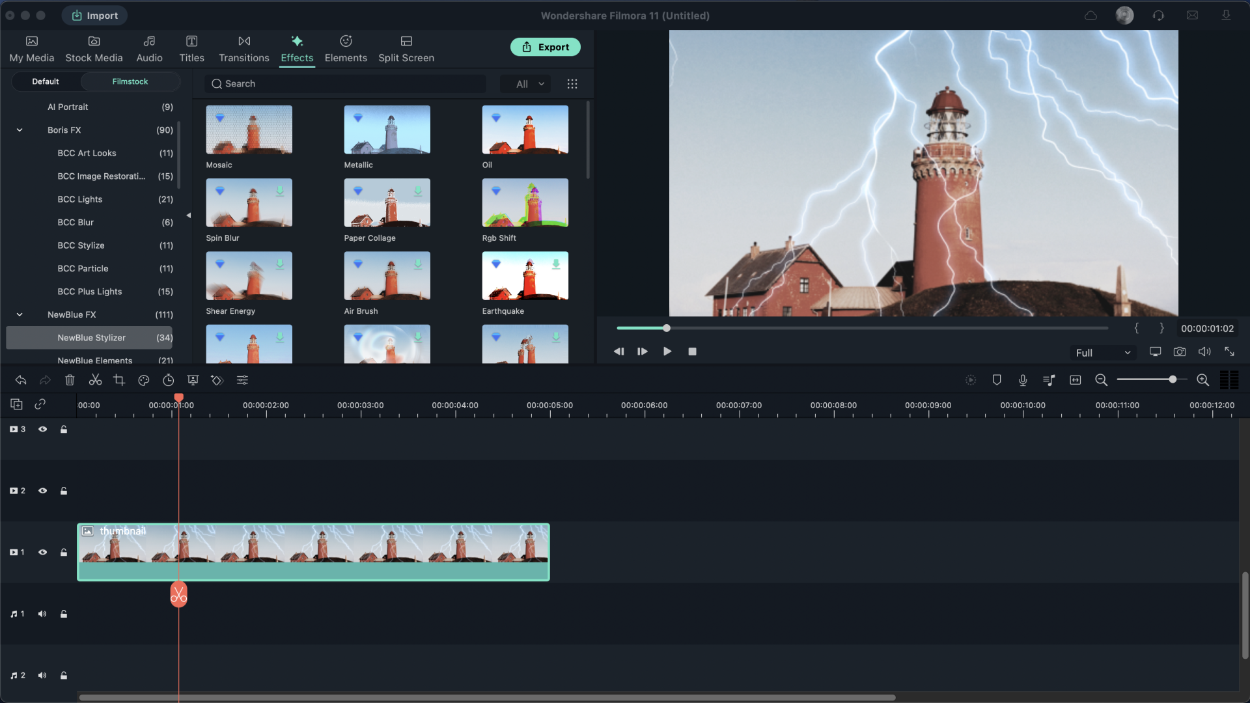This screenshot has height=703, width=1250.
Task: Select BCC Lights category
Action: (79, 200)
